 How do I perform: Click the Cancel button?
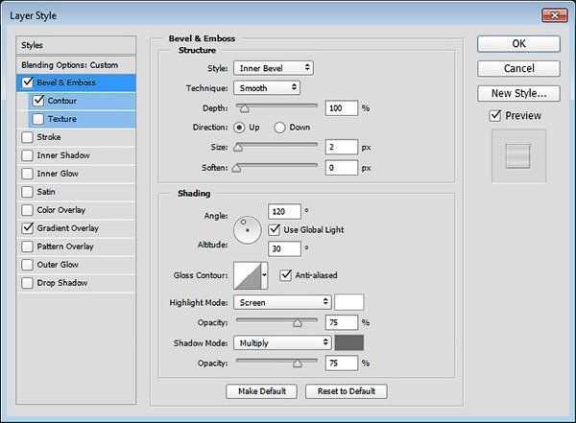coord(518,68)
